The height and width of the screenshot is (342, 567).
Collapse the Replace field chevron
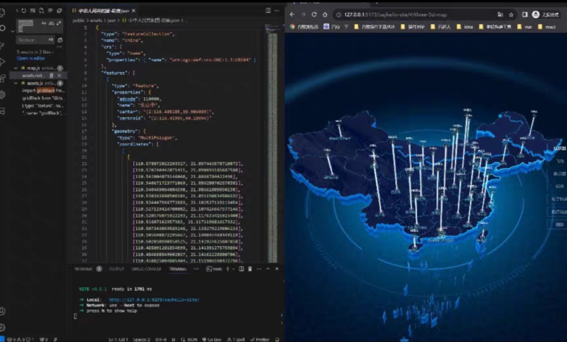coord(13,32)
